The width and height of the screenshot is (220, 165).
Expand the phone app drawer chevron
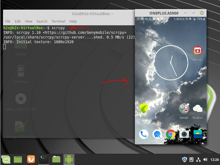pos(171,124)
